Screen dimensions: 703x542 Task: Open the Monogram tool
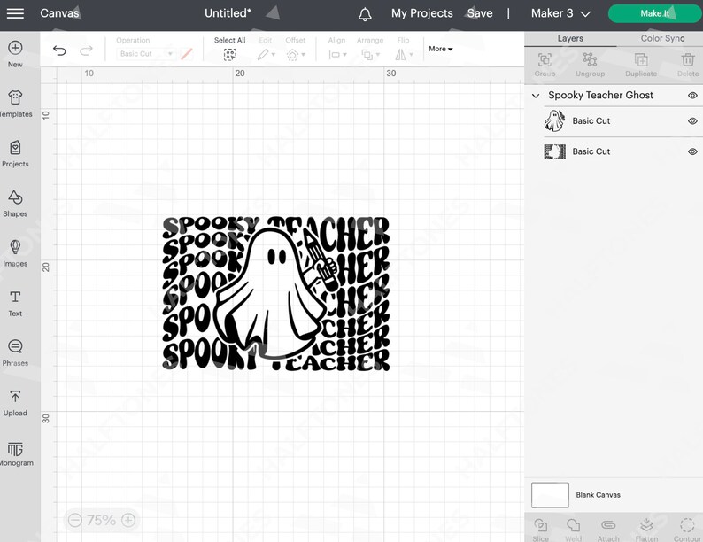click(x=15, y=453)
